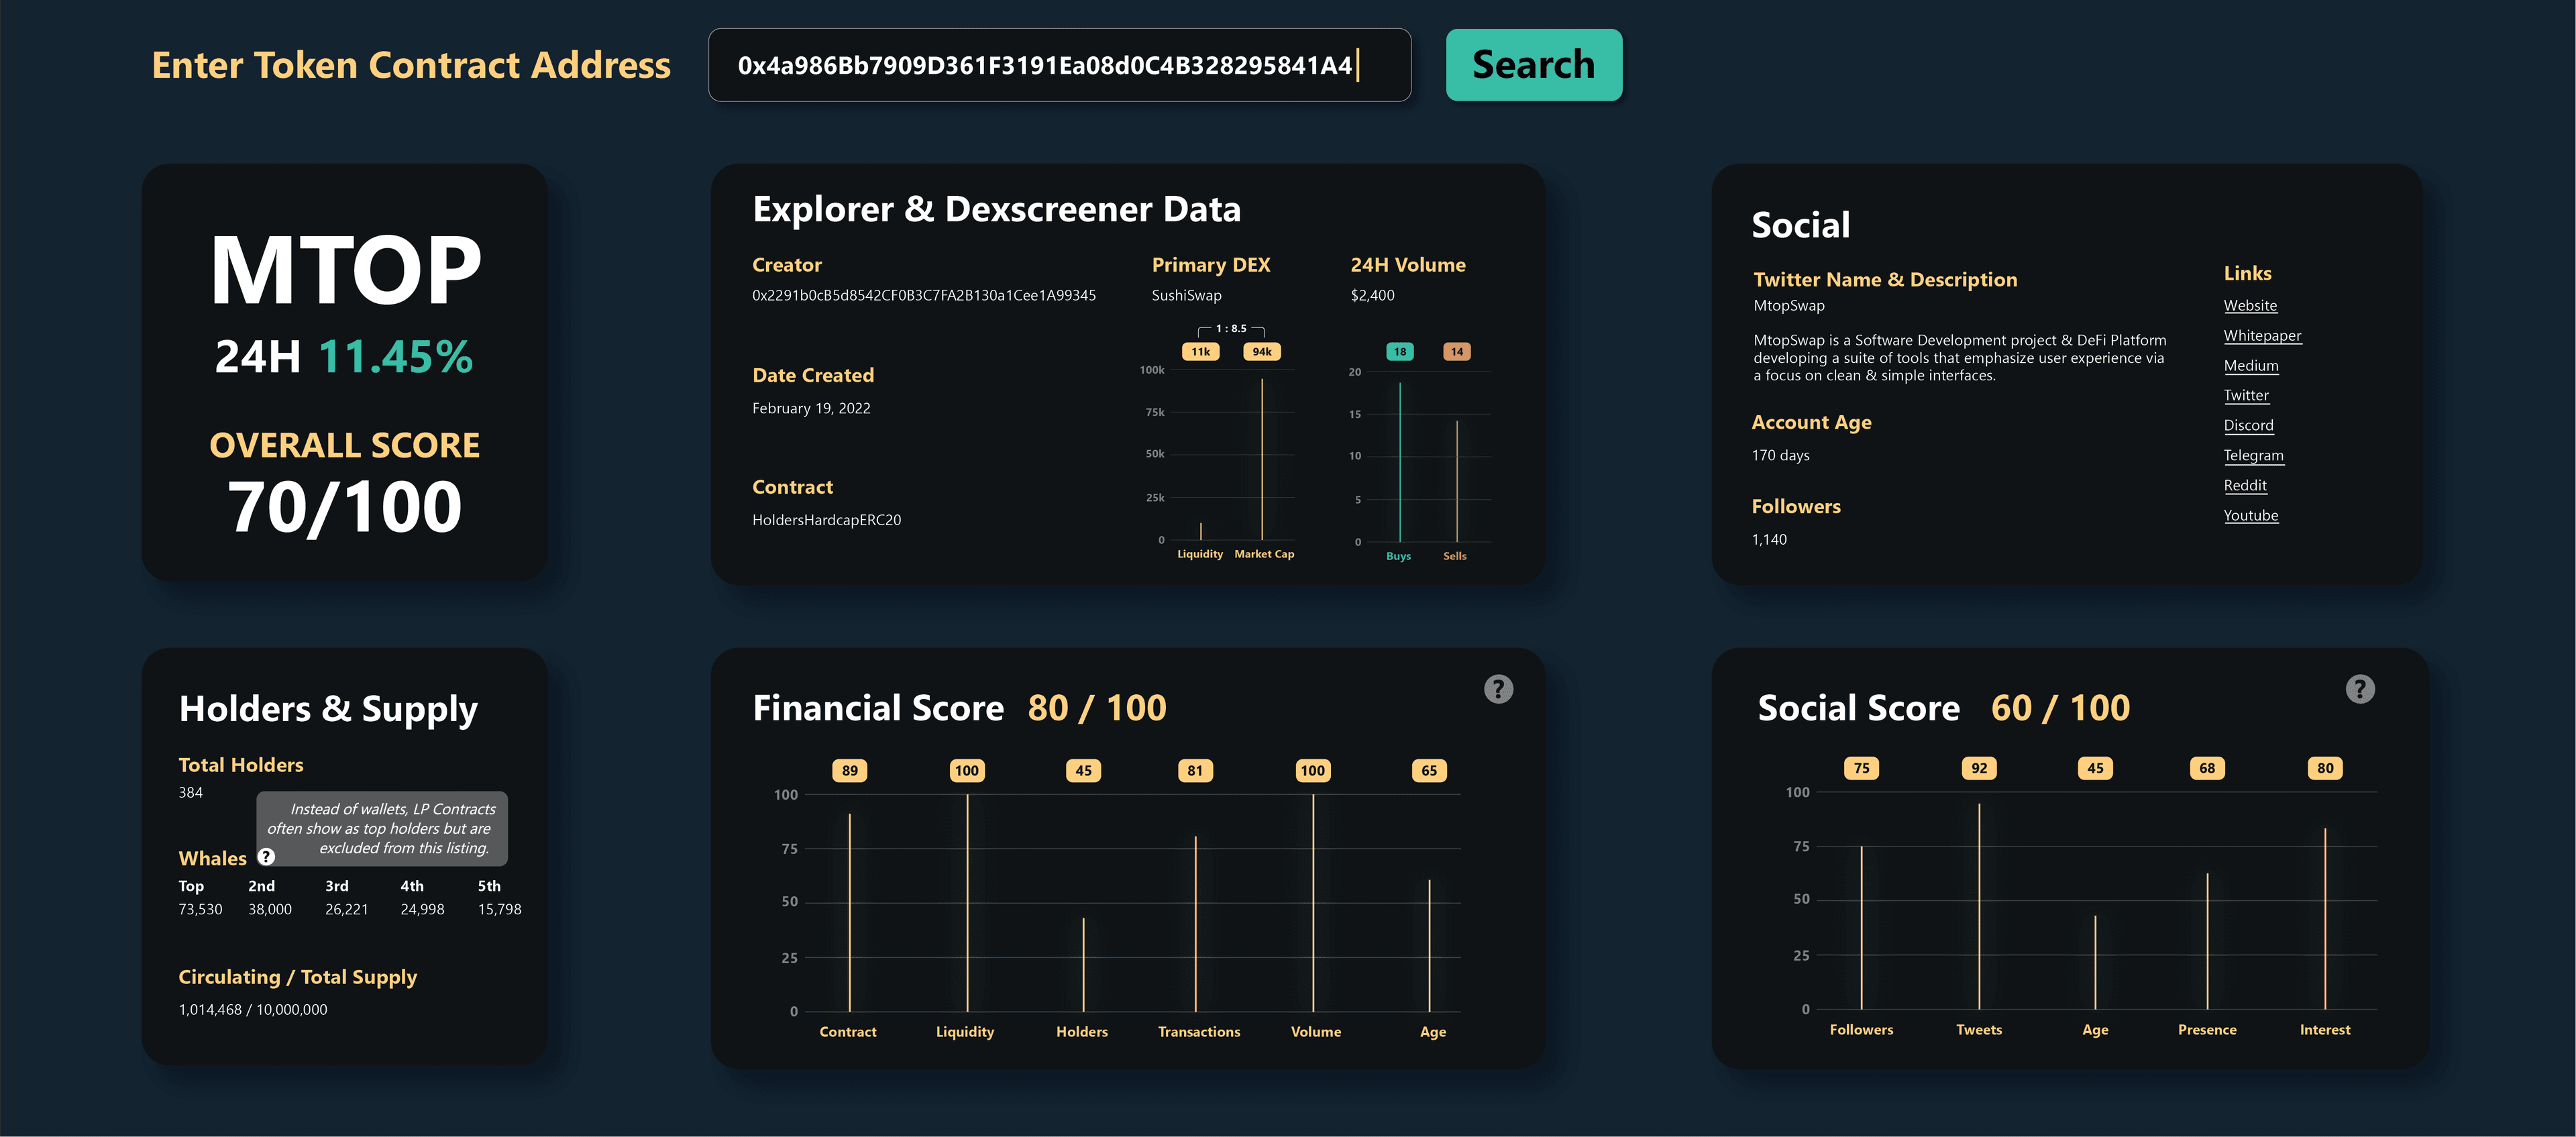Open the Telegram link
The width and height of the screenshot is (2576, 1137).
[2254, 455]
